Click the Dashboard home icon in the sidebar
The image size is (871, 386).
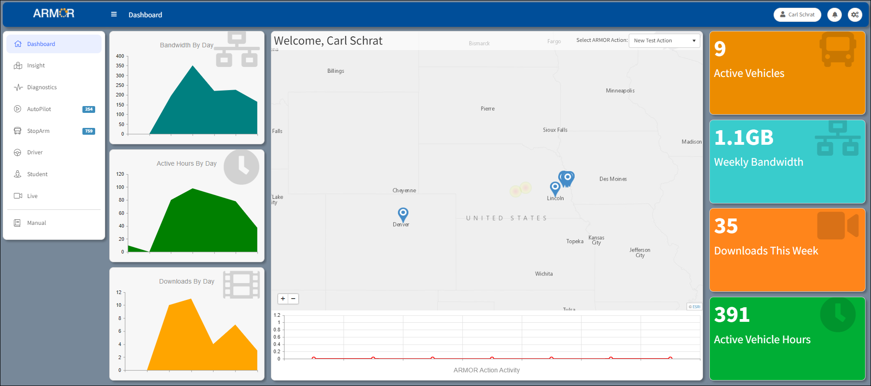[x=18, y=44]
